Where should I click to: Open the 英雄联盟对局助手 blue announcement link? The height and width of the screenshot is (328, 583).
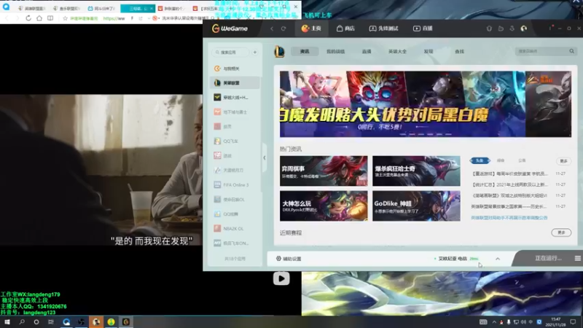[509, 217]
